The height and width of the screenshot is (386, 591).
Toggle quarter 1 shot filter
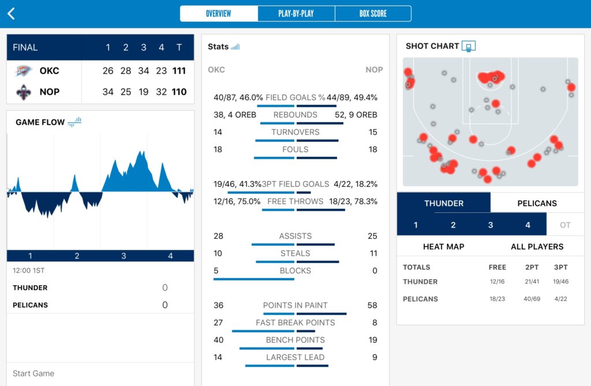tap(416, 225)
